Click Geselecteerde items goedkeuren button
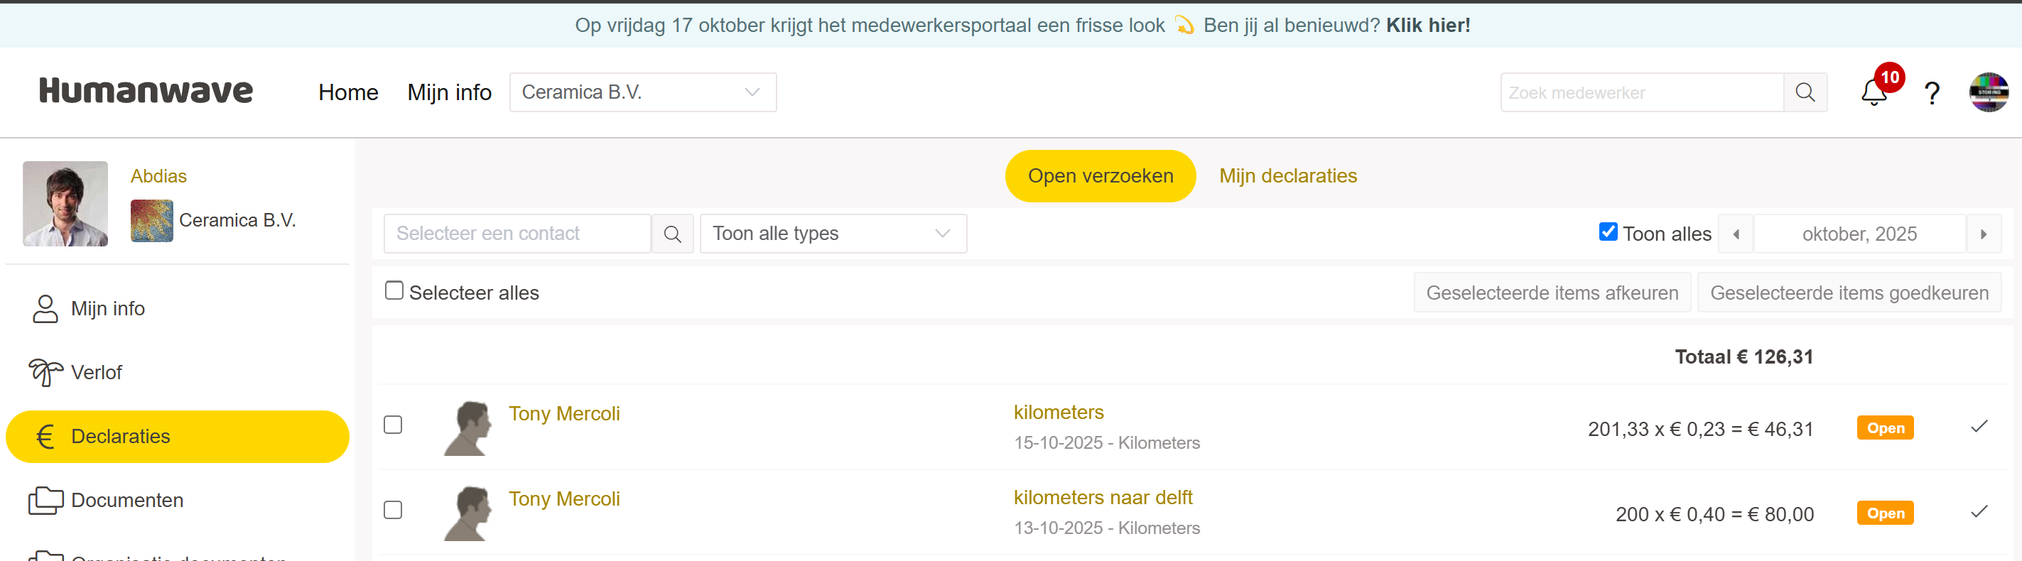 [x=1849, y=293]
